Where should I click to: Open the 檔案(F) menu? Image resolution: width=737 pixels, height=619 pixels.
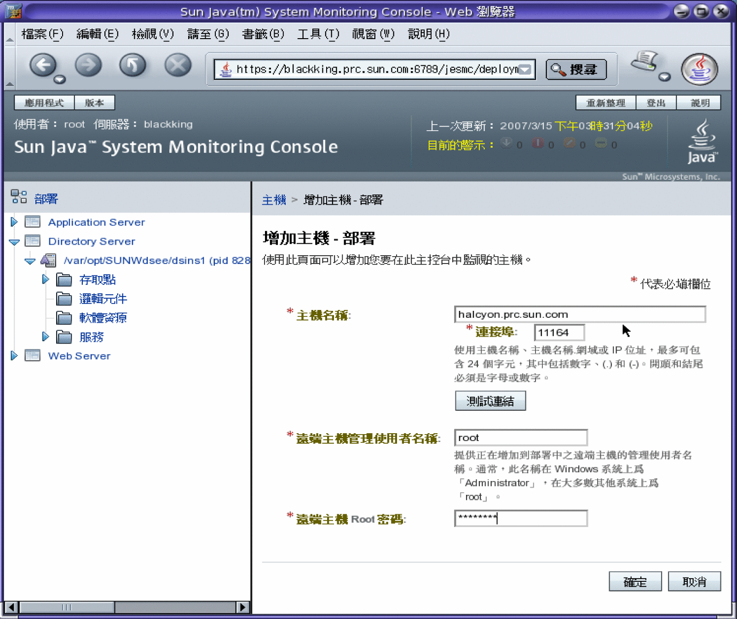coord(42,34)
